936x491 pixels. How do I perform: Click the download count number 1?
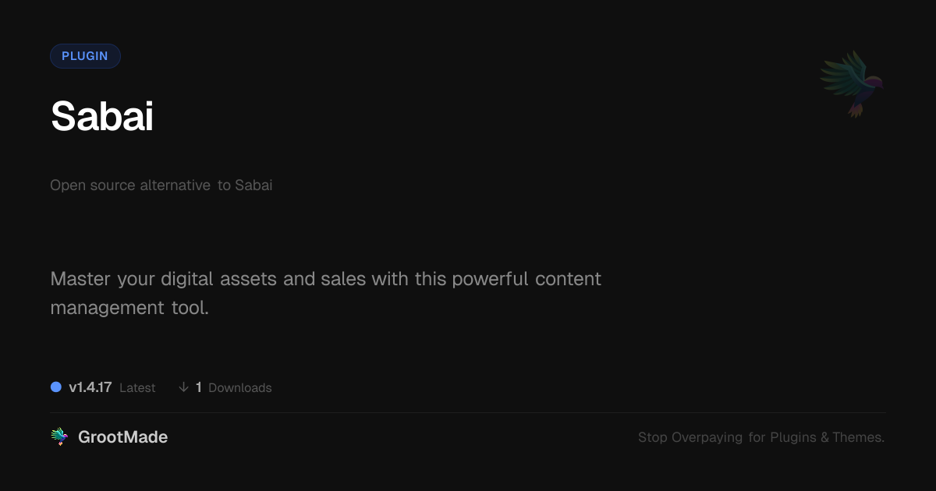(199, 387)
